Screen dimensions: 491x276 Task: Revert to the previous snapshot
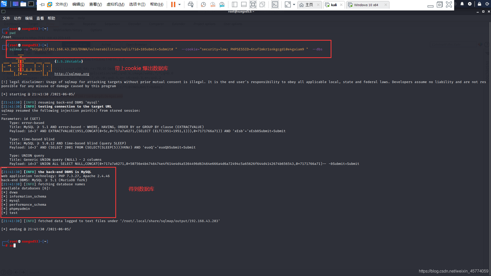[213, 5]
